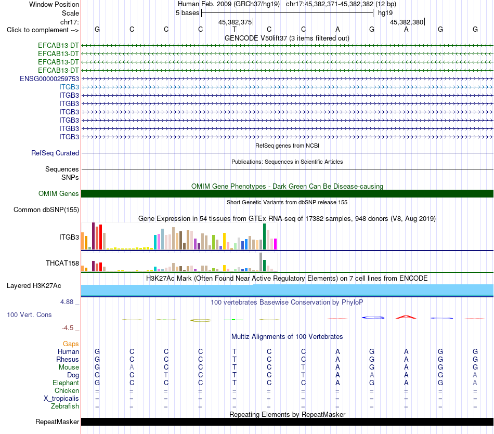Click the GENCODE V50lift37 track title
Screen dimensions: 494x434
(287, 38)
